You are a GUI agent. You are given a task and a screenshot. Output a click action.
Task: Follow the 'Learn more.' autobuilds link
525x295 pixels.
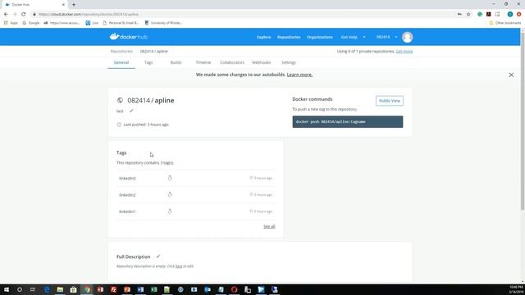pyautogui.click(x=299, y=75)
